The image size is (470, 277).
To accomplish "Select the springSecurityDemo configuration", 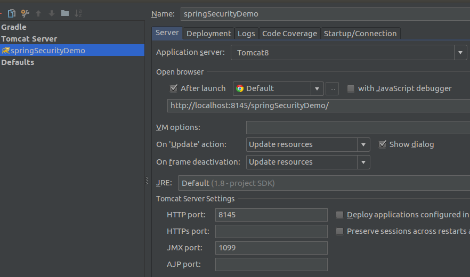I will click(x=72, y=51).
